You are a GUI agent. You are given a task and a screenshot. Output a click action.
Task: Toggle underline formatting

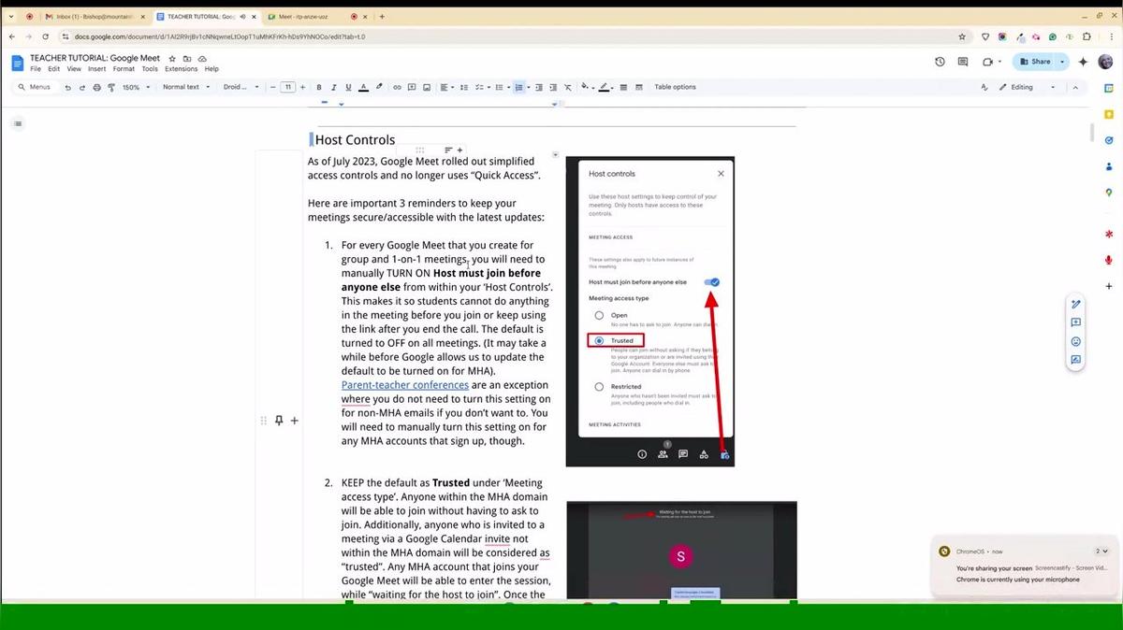click(348, 87)
